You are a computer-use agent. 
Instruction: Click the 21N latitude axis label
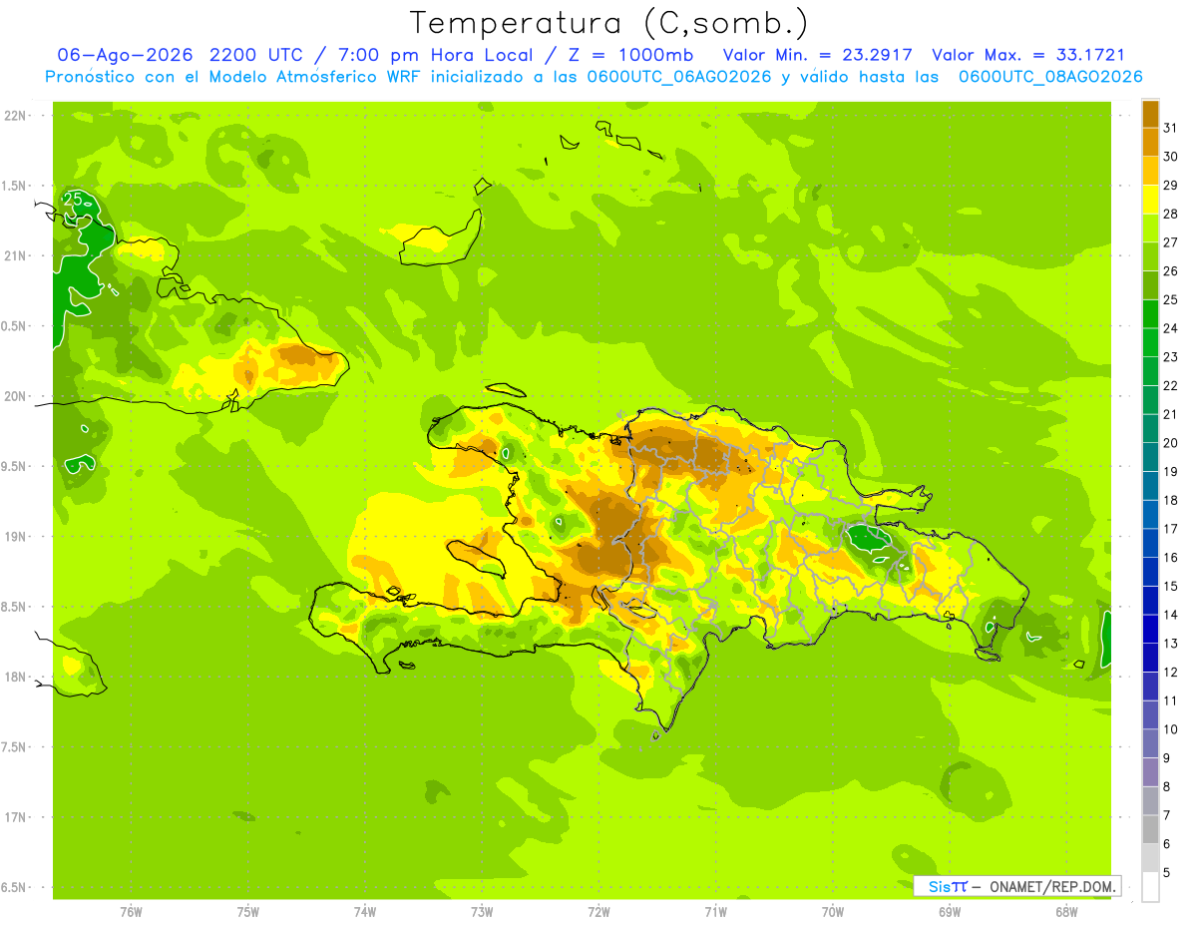pyautogui.click(x=14, y=256)
